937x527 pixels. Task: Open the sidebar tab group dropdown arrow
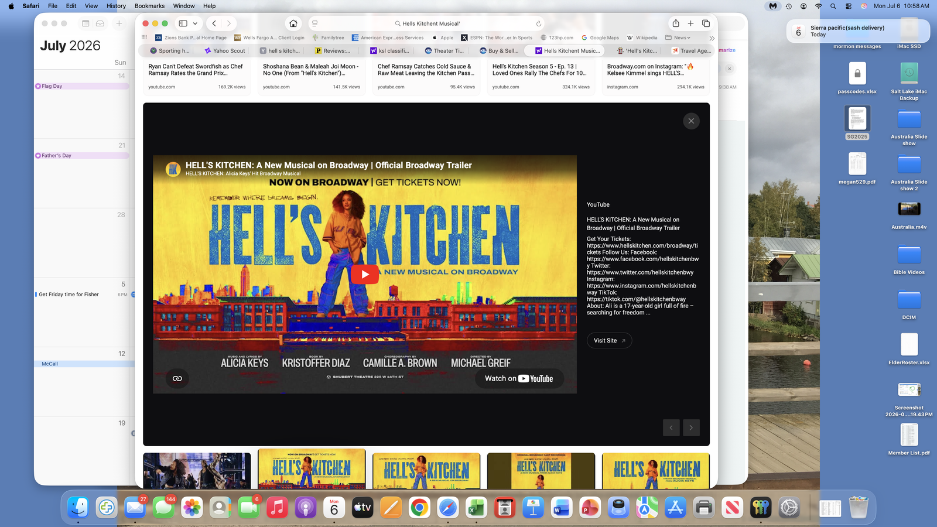[x=195, y=23]
